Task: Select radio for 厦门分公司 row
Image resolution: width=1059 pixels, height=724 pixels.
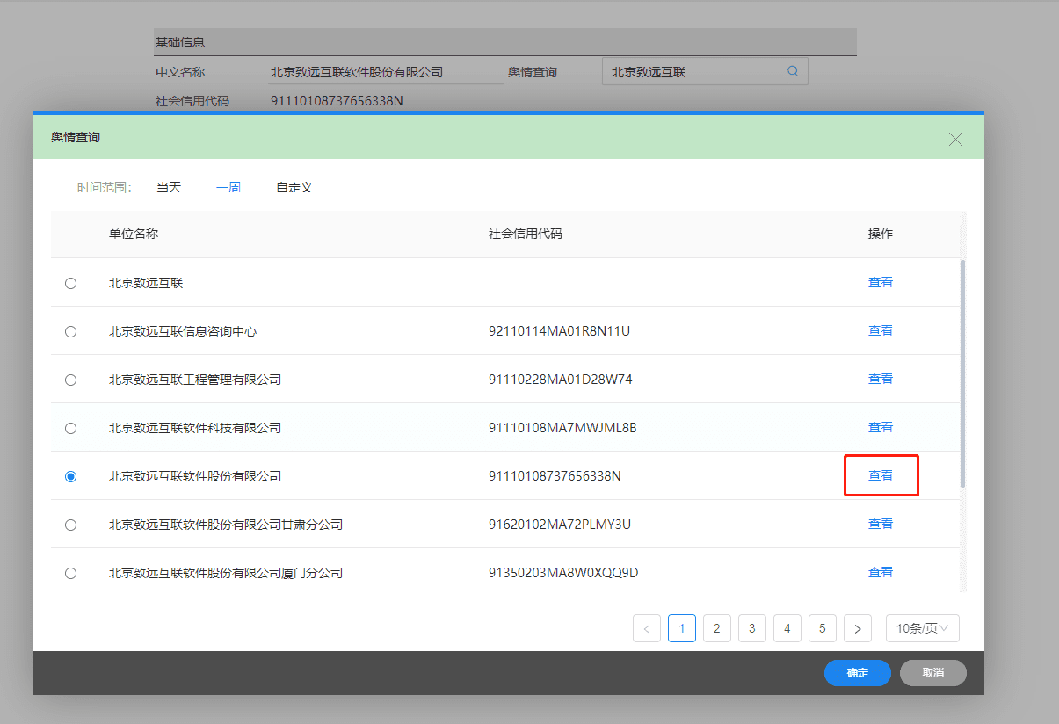Action: click(71, 573)
